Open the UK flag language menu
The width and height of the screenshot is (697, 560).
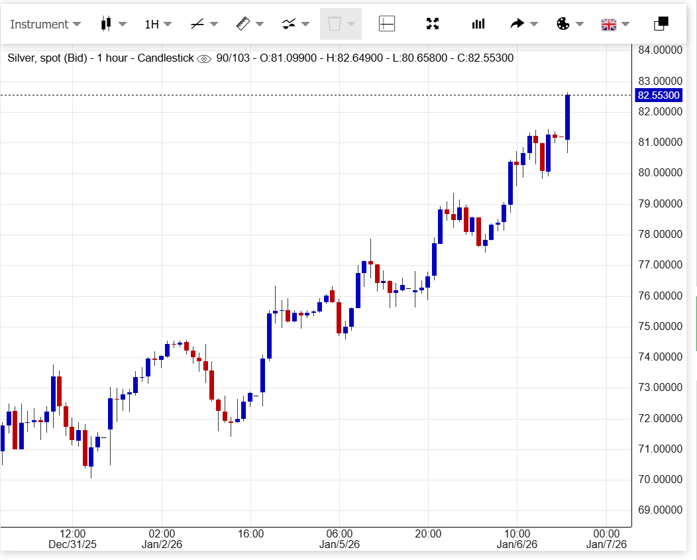point(608,25)
